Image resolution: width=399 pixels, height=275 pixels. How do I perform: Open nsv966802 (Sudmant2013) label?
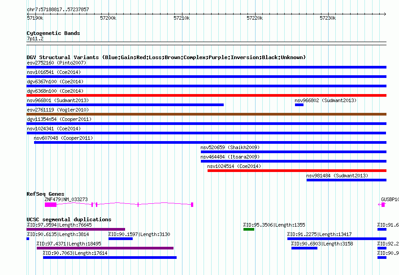coord(326,100)
